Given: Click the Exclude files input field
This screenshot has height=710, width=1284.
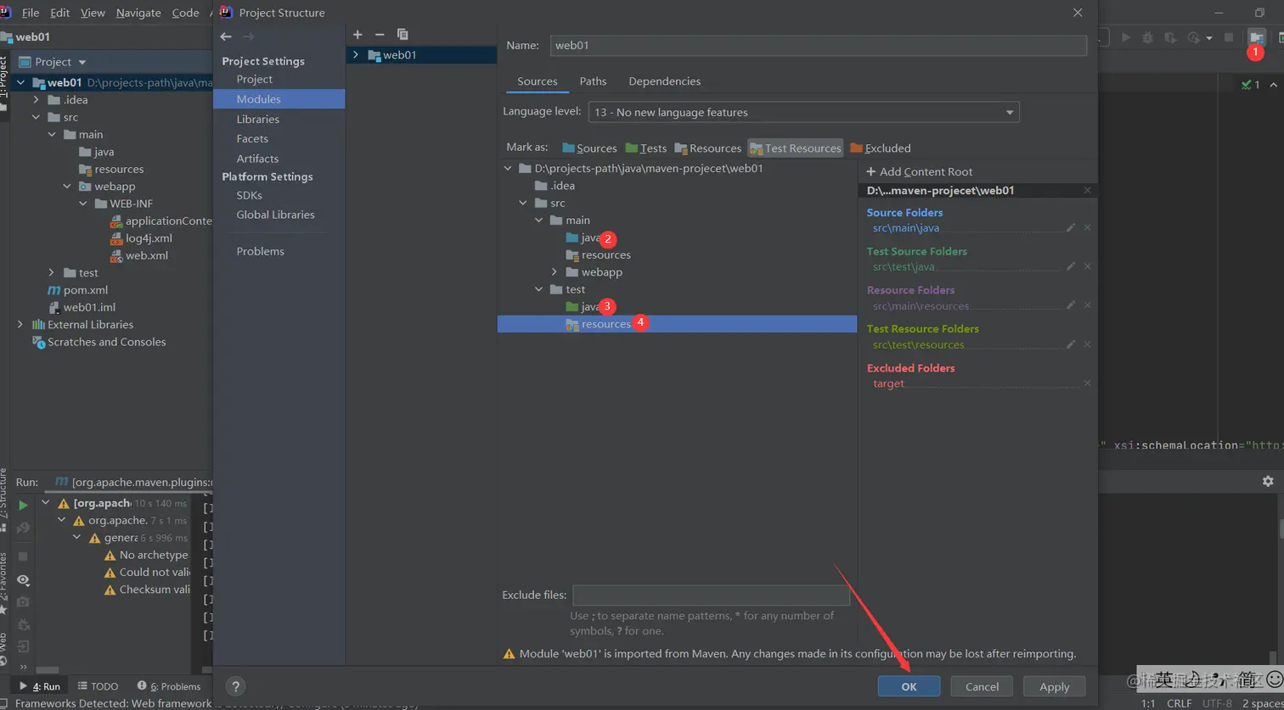Looking at the screenshot, I should pyautogui.click(x=711, y=595).
